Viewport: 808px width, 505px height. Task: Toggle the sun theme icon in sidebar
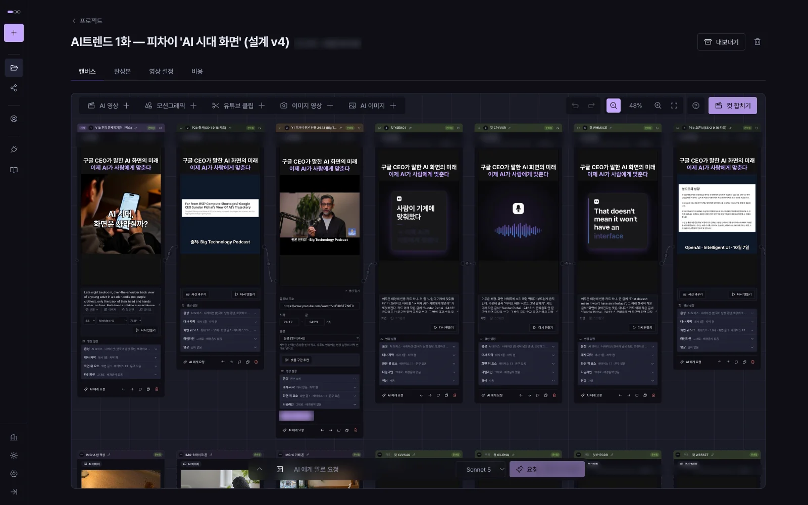click(14, 456)
